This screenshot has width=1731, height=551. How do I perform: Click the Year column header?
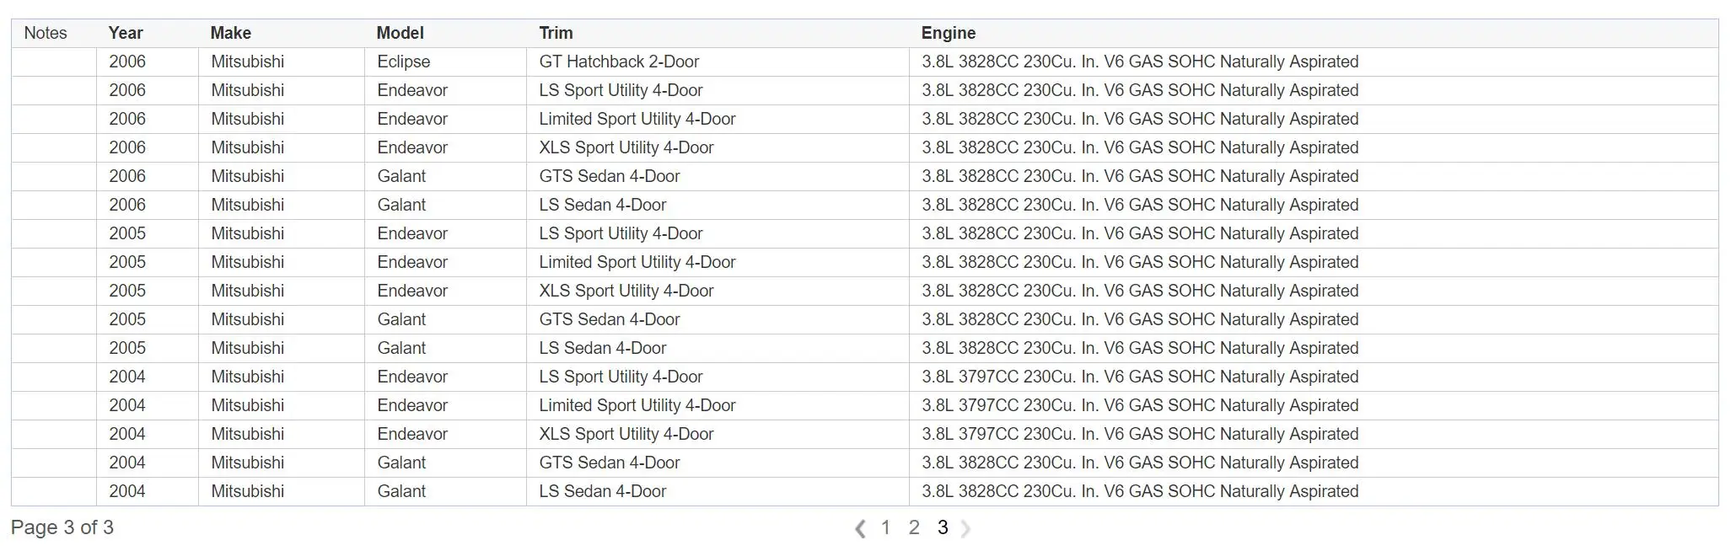click(126, 33)
